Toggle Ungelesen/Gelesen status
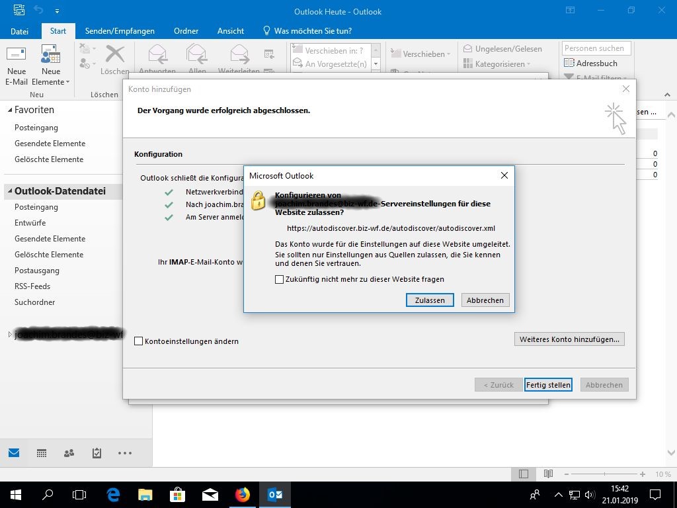 502,49
